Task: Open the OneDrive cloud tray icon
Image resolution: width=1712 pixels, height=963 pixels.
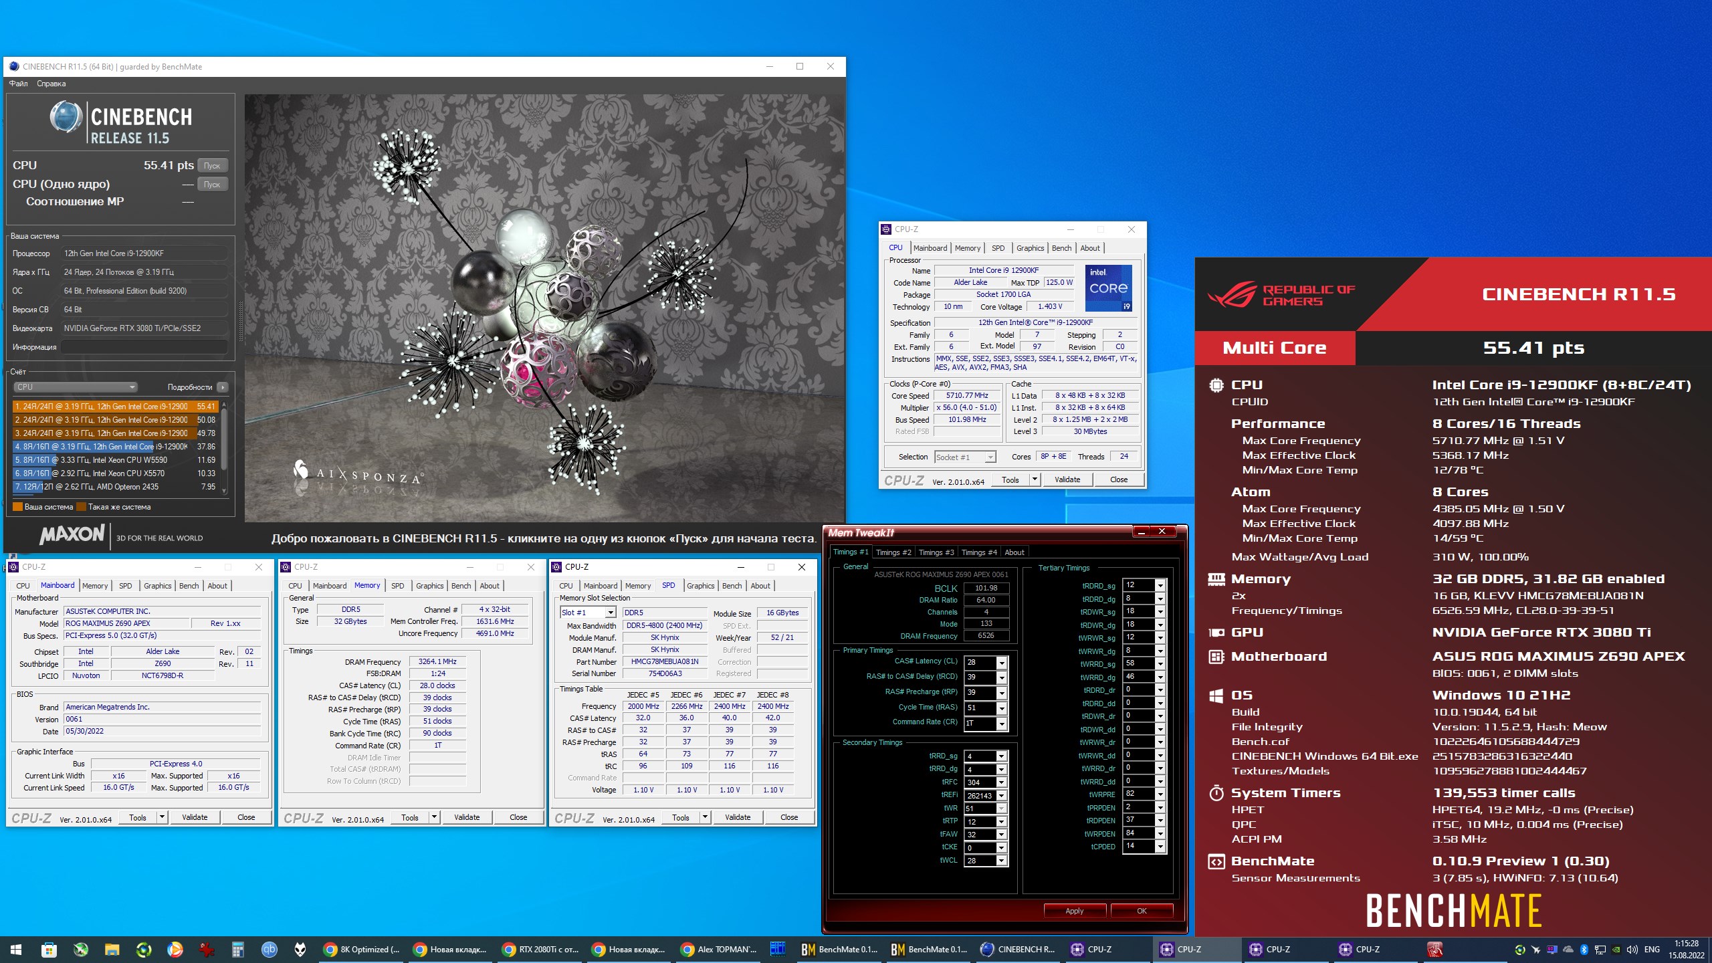Action: pos(1568,950)
